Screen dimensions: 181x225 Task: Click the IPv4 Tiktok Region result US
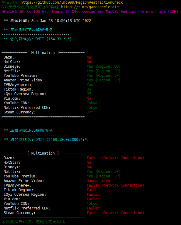tap(89, 89)
